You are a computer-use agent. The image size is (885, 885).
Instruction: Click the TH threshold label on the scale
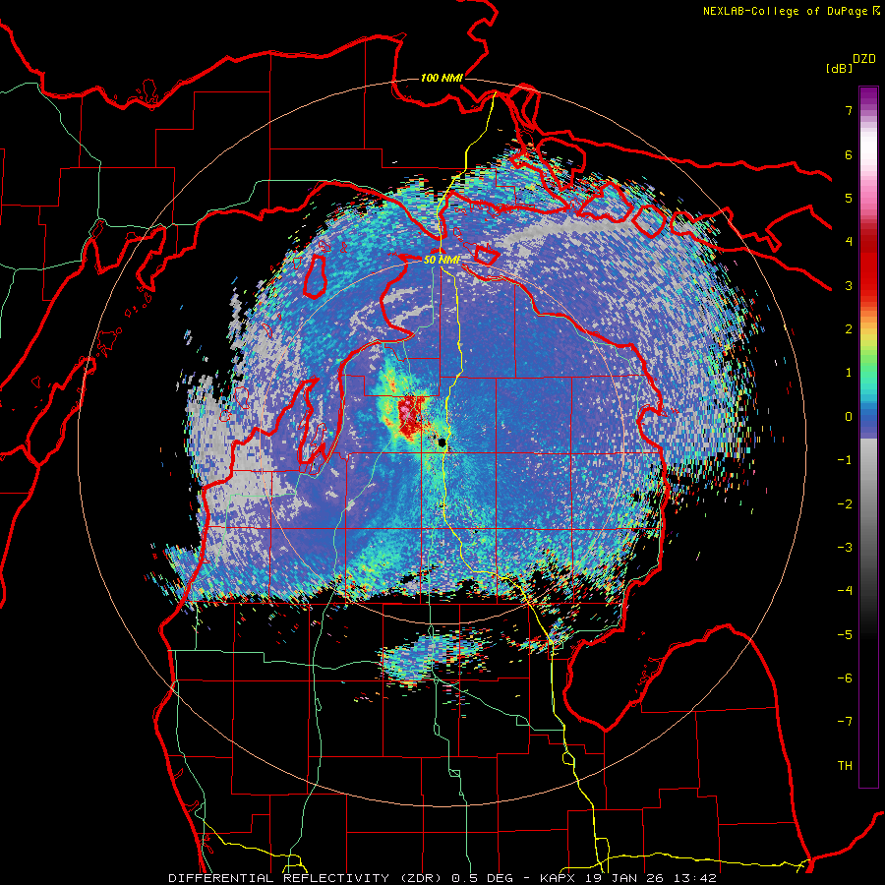point(845,766)
